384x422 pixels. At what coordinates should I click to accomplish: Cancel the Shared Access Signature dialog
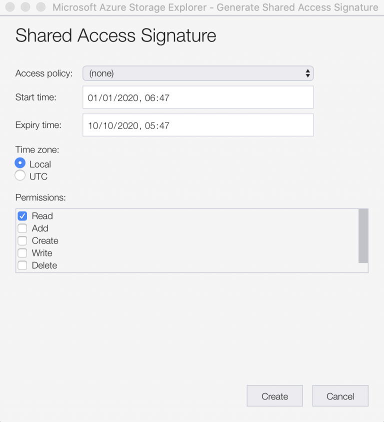[x=340, y=395]
